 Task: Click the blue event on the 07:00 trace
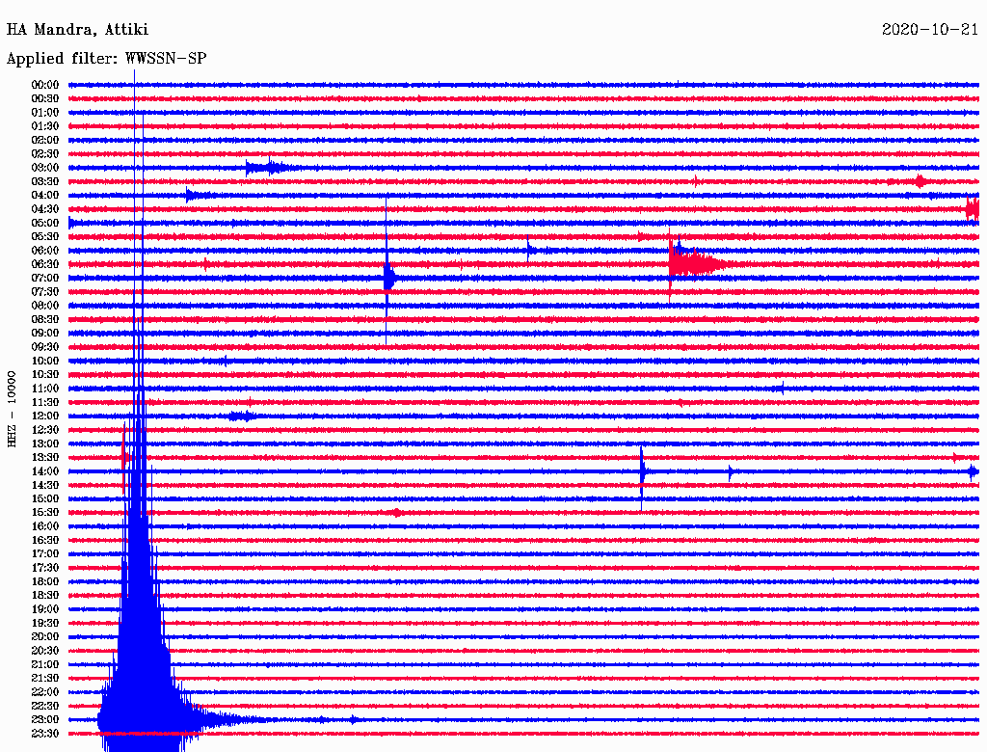pyautogui.click(x=389, y=278)
